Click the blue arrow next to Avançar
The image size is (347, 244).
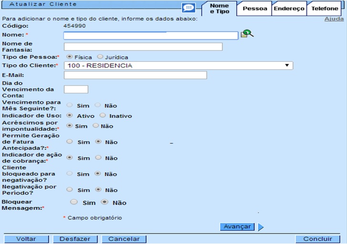point(261,227)
